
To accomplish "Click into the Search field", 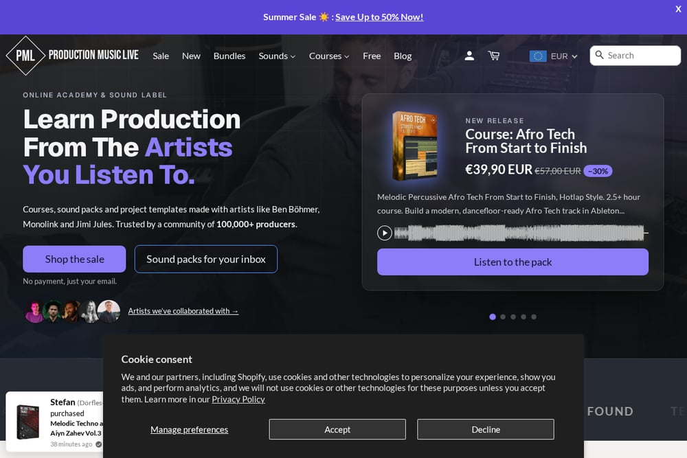I will (x=635, y=56).
